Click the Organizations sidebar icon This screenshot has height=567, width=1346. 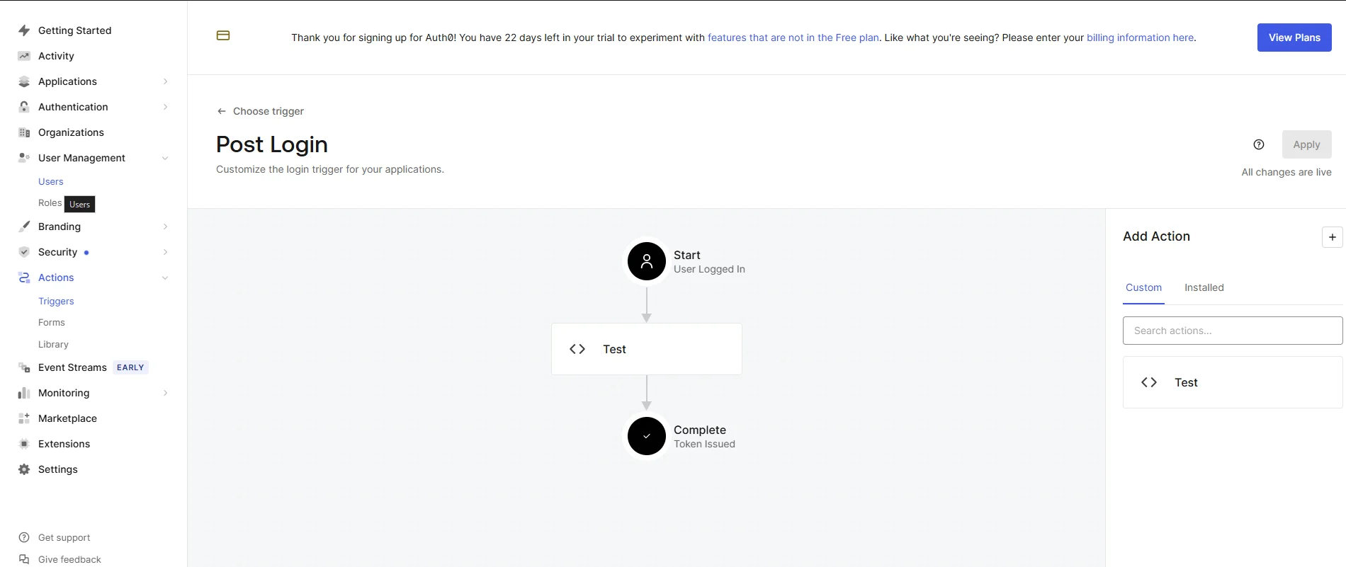[x=23, y=132]
